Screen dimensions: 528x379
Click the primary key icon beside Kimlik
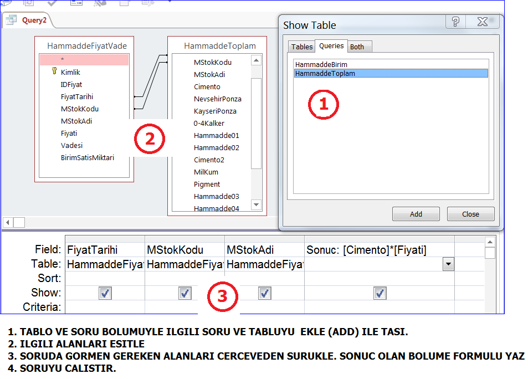point(54,71)
